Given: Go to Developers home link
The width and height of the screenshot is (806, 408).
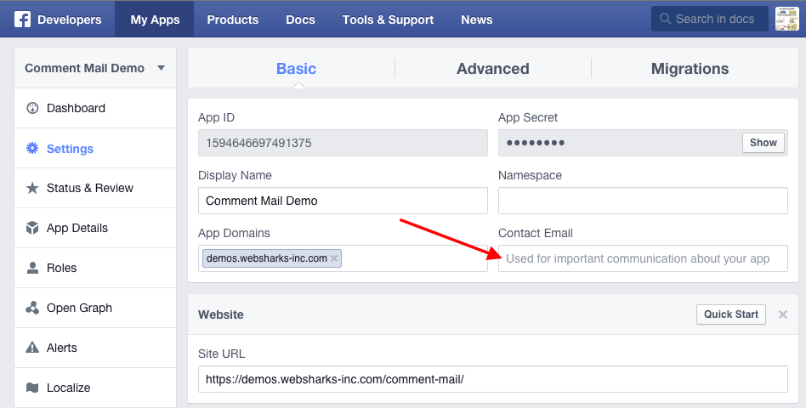Looking at the screenshot, I should coord(70,20).
